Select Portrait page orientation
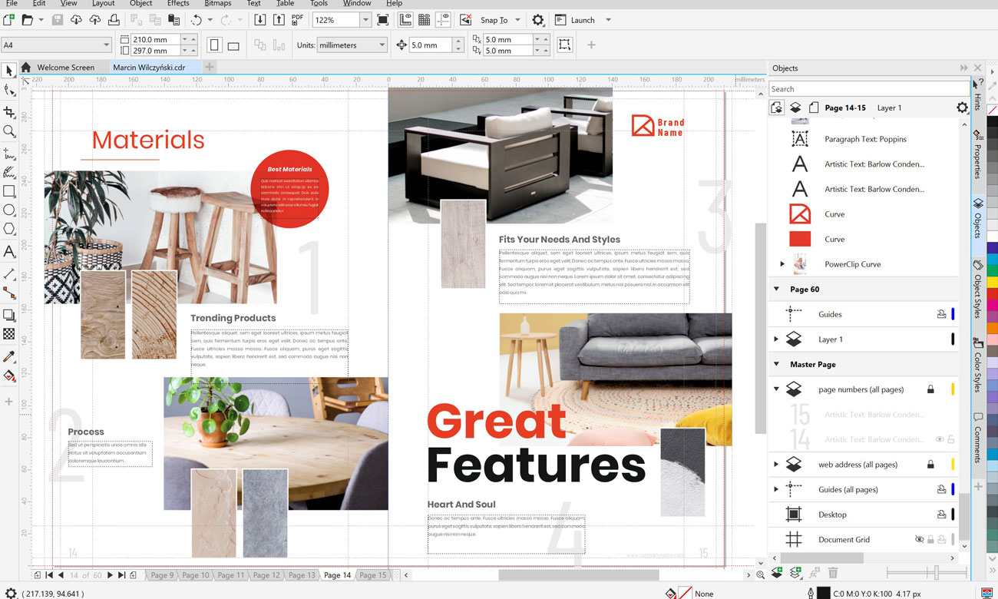Viewport: 998px width, 599px height. [215, 45]
